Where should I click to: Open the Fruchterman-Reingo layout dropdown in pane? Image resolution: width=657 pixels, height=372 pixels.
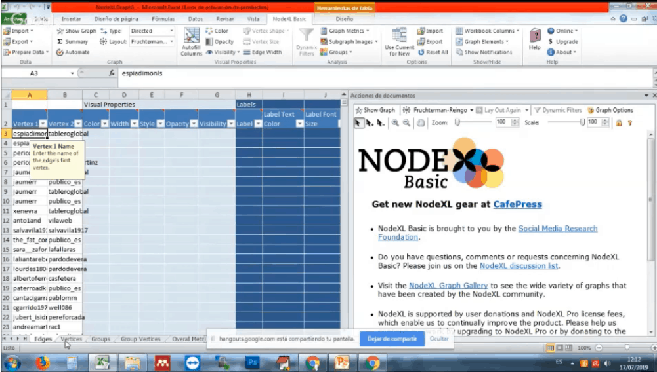[471, 110]
